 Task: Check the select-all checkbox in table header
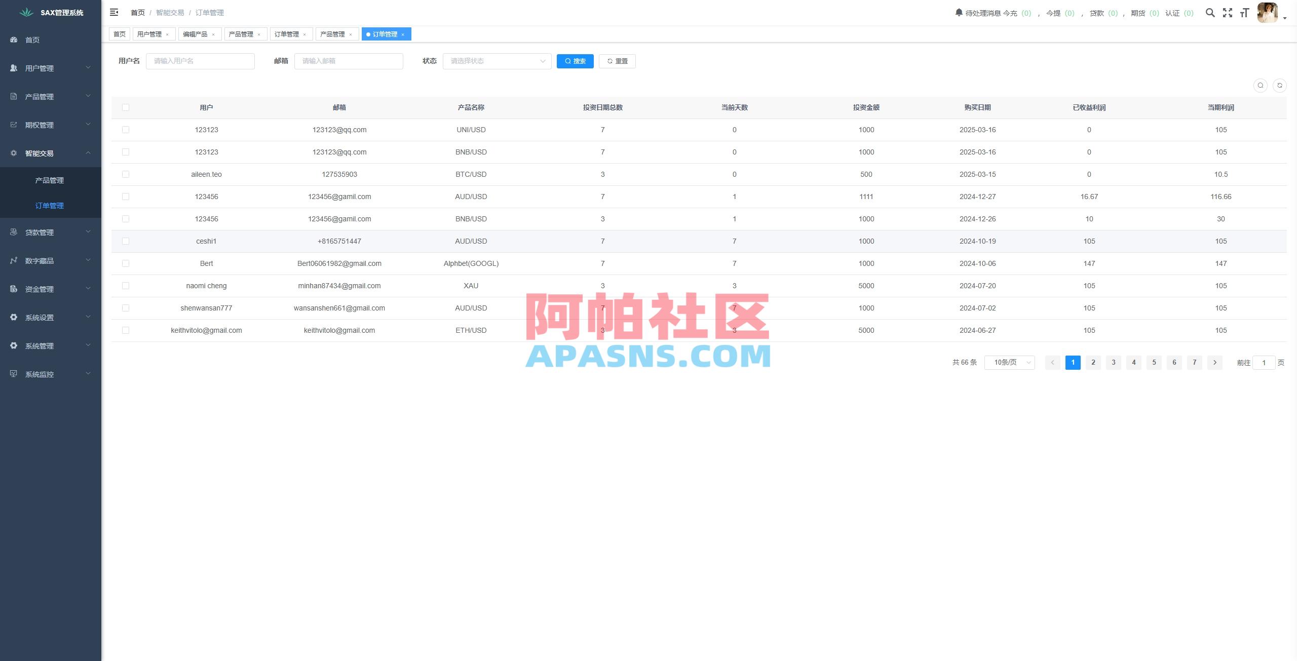[126, 107]
